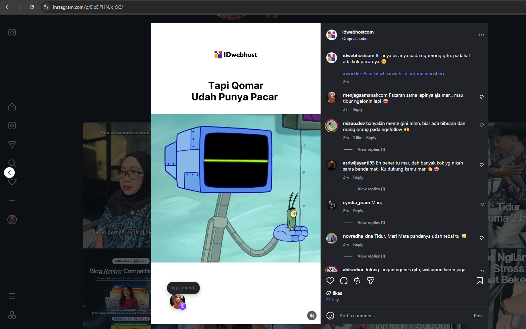Click the Add a comment field
Viewport: 526px width, 329px height.
point(404,316)
